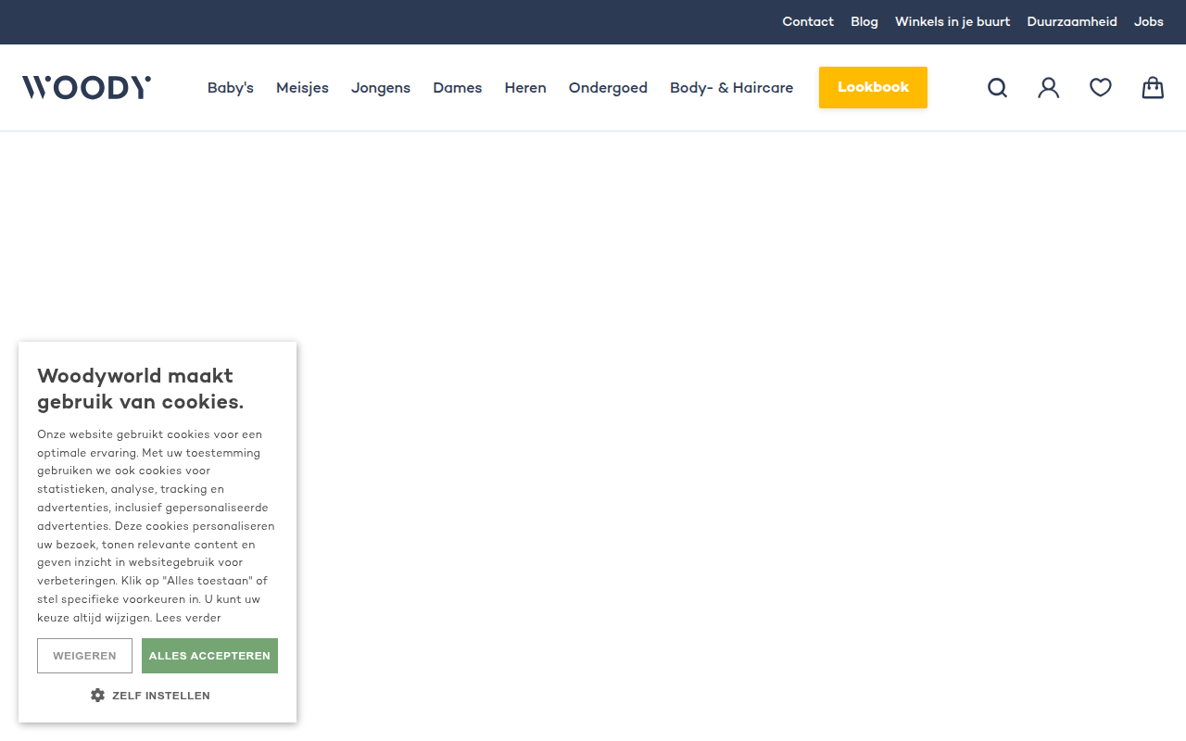
Task: Click the yellow Lookbook button
Action: coord(873,87)
